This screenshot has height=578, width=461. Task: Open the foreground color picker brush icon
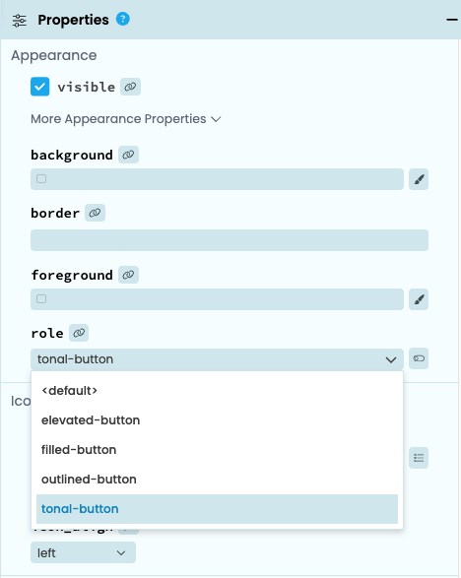pyautogui.click(x=419, y=299)
